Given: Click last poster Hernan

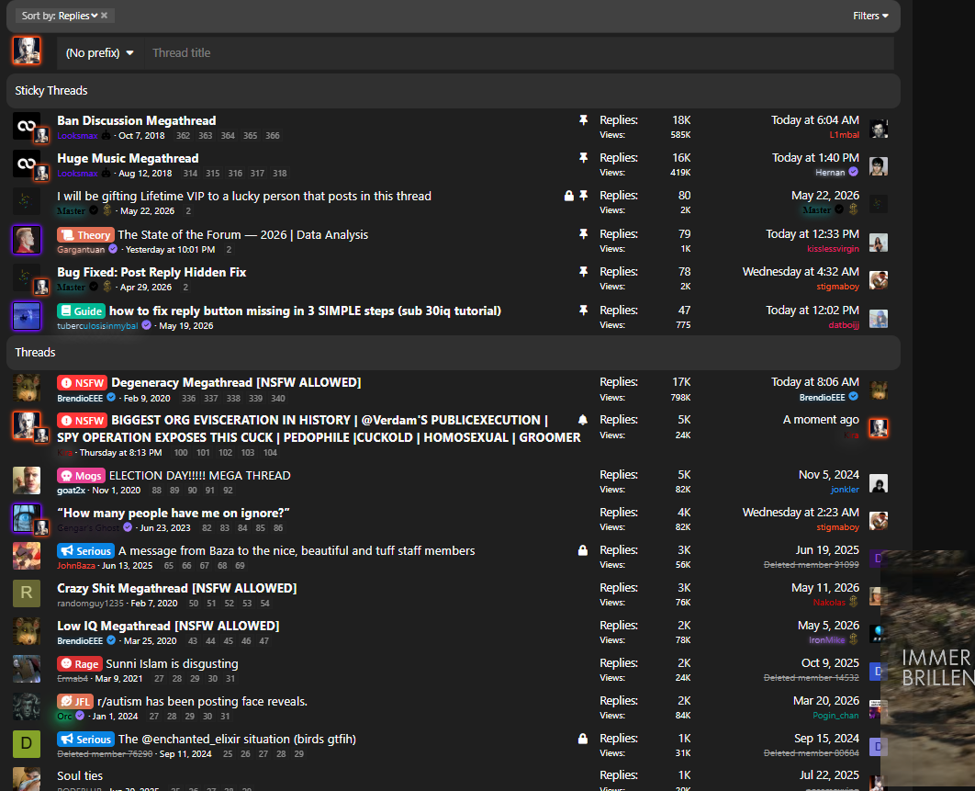Looking at the screenshot, I should coord(830,173).
